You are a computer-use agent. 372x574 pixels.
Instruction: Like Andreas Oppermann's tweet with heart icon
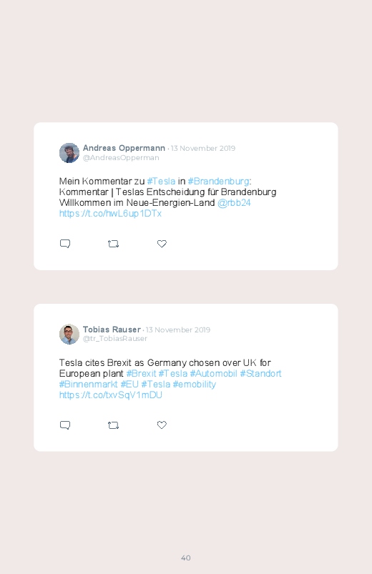162,244
